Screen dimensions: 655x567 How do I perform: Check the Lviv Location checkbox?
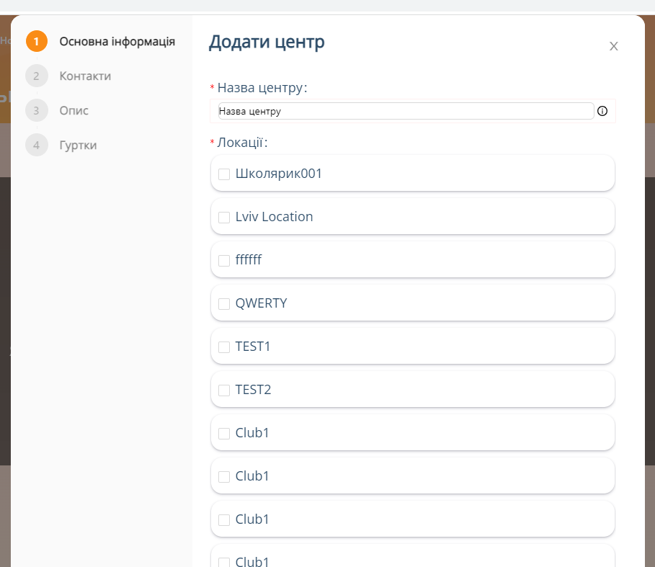[224, 217]
